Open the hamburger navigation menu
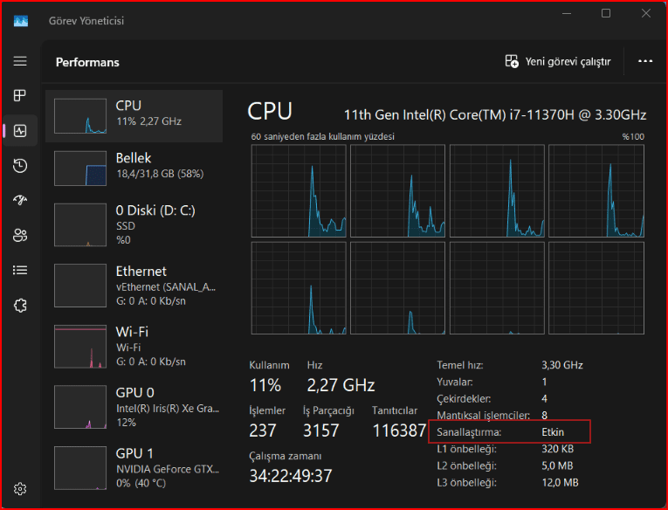Image resolution: width=668 pixels, height=510 pixels. tap(20, 62)
